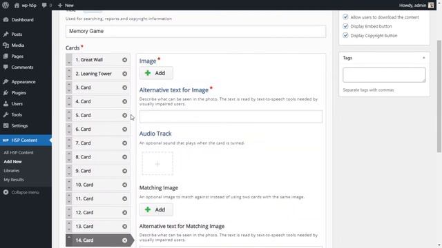The height and width of the screenshot is (248, 442).
Task: Delete 6. Card with X icon
Action: pyautogui.click(x=124, y=130)
